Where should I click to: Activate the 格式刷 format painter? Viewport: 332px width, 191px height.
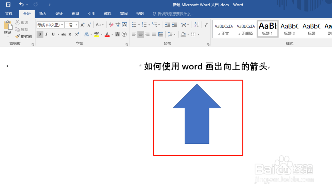coord(24,37)
